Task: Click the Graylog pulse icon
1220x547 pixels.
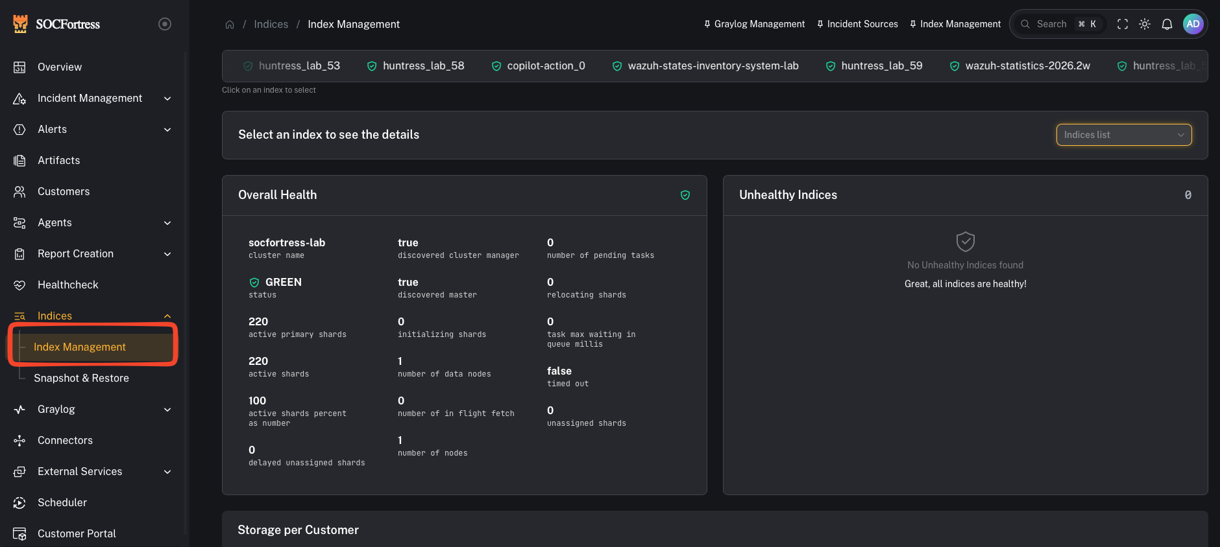Action: click(x=19, y=409)
